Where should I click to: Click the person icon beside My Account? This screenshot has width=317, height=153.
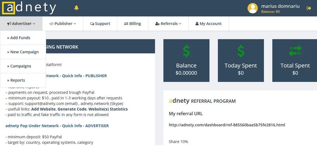[197, 24]
